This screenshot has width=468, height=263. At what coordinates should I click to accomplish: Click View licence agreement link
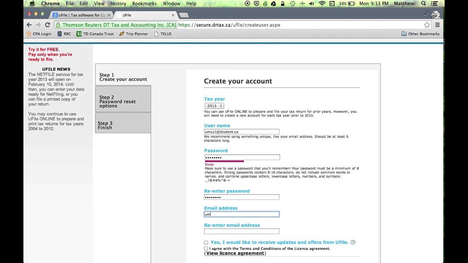click(235, 253)
